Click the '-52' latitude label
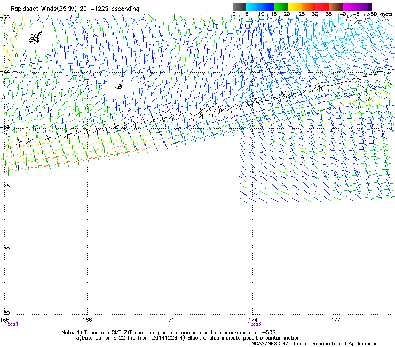This screenshot has height=347, width=395. tap(5, 71)
